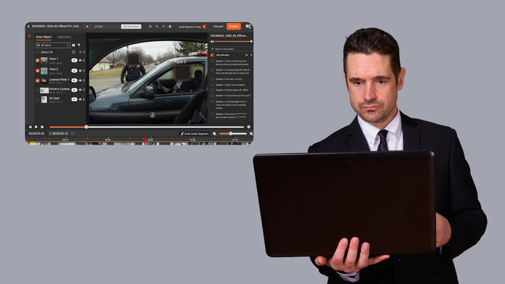Check the Select All checkbox
This screenshot has width=505, height=284.
[37, 52]
